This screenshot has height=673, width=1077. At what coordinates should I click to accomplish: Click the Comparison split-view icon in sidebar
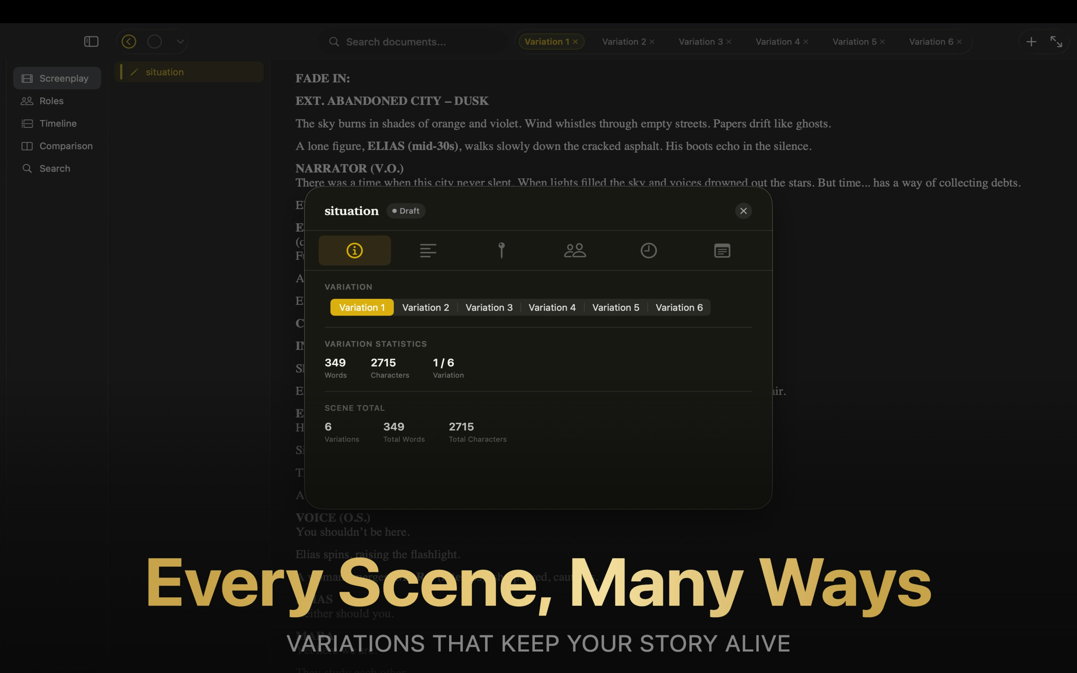pyautogui.click(x=27, y=146)
